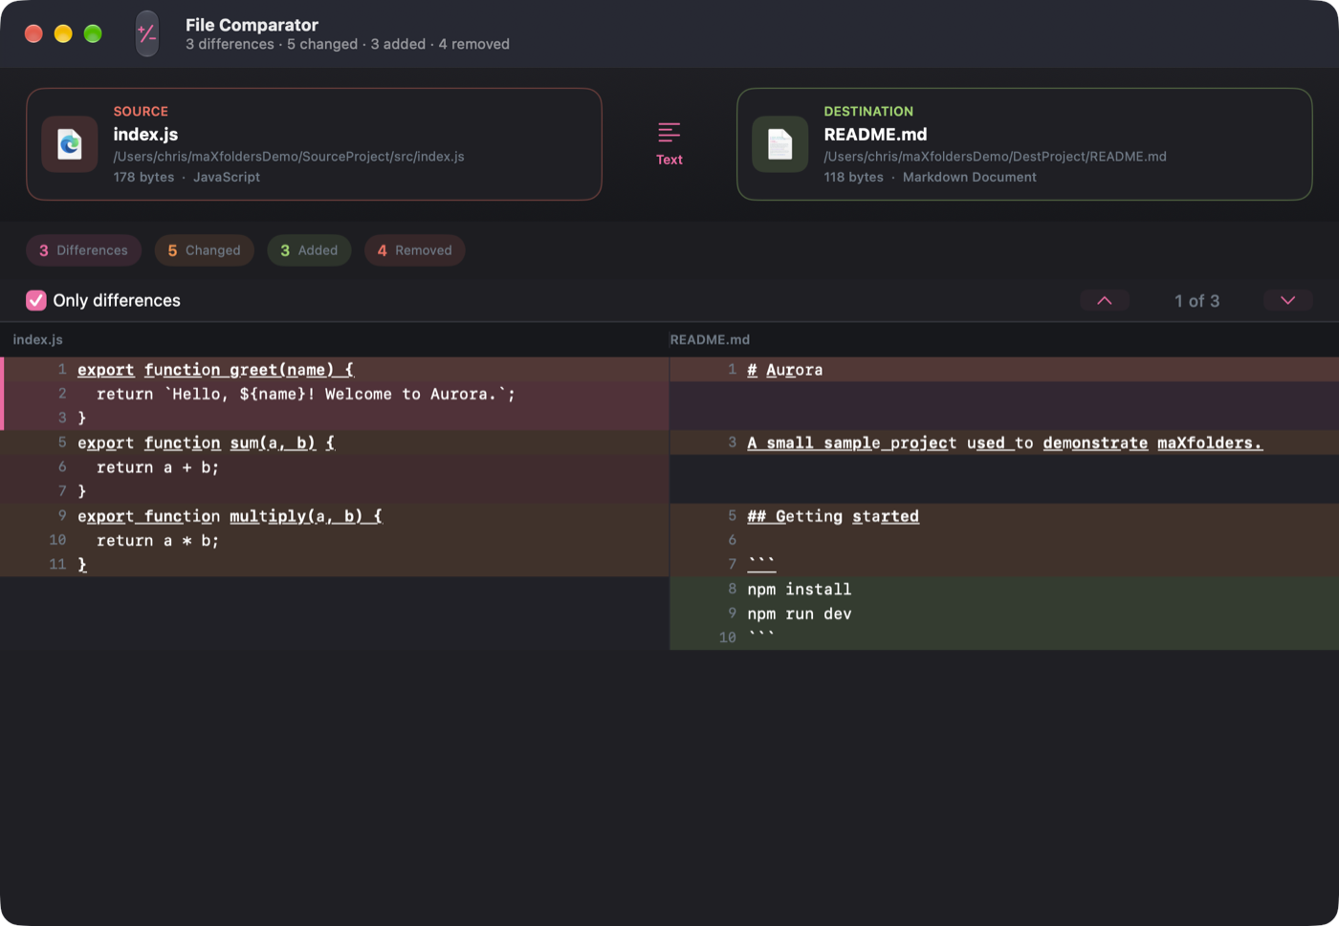Go to next difference with down chevron
Screen dimensions: 1339x926
(1288, 300)
